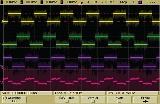Select the green channel 2 indicator
160x104 pixels.
tap(22, 2)
